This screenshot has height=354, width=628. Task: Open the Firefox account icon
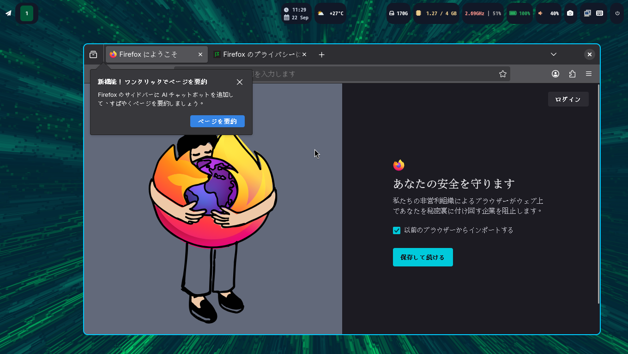click(556, 74)
